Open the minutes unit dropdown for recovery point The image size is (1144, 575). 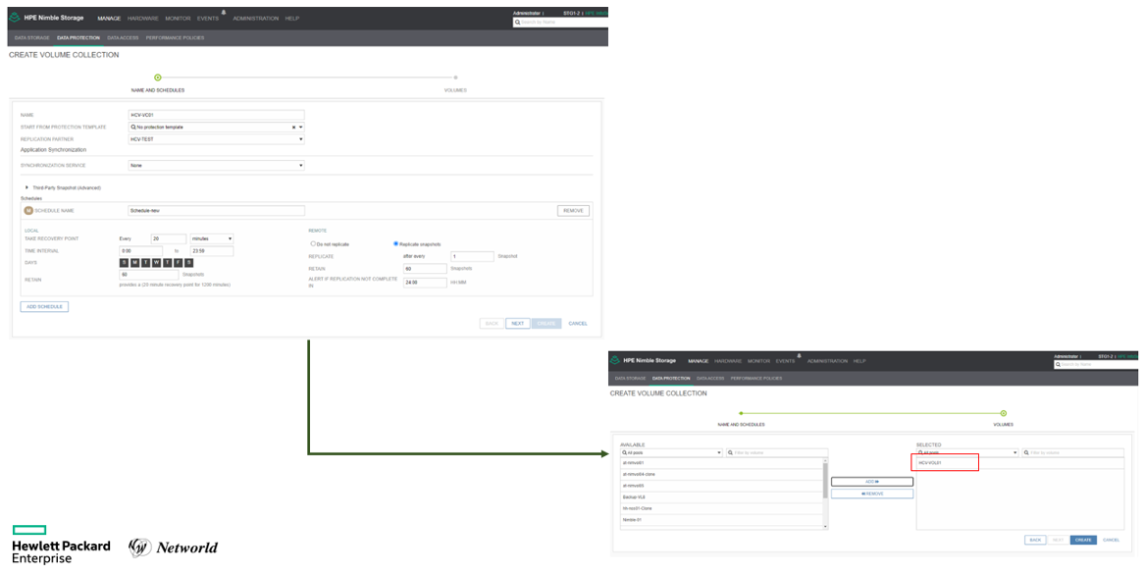212,238
